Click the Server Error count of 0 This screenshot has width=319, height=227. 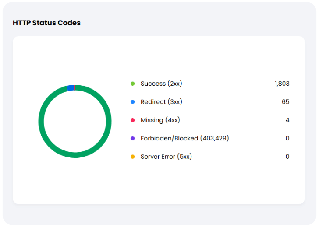click(287, 157)
